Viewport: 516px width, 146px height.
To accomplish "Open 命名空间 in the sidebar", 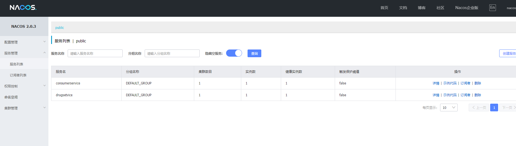I will [11, 97].
